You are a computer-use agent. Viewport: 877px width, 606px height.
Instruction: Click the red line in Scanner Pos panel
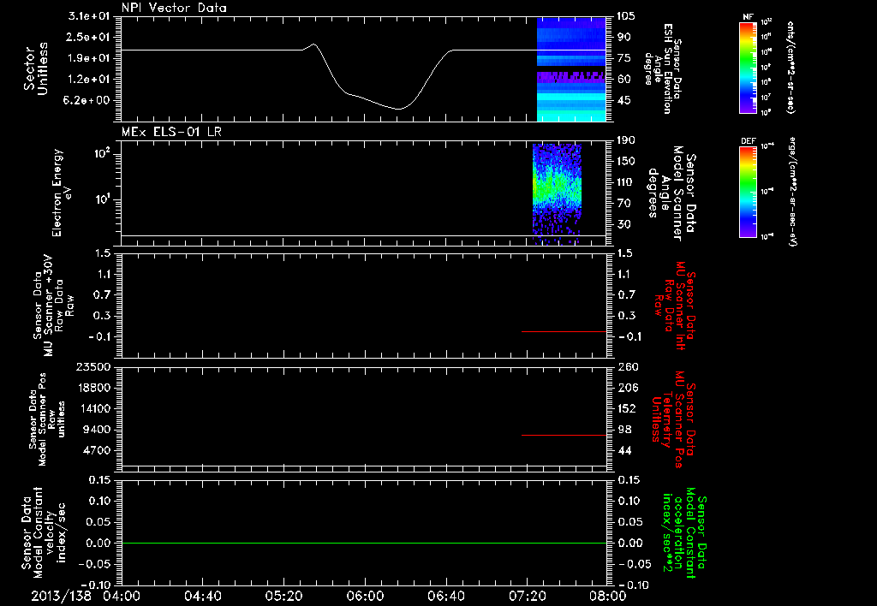pyautogui.click(x=564, y=435)
